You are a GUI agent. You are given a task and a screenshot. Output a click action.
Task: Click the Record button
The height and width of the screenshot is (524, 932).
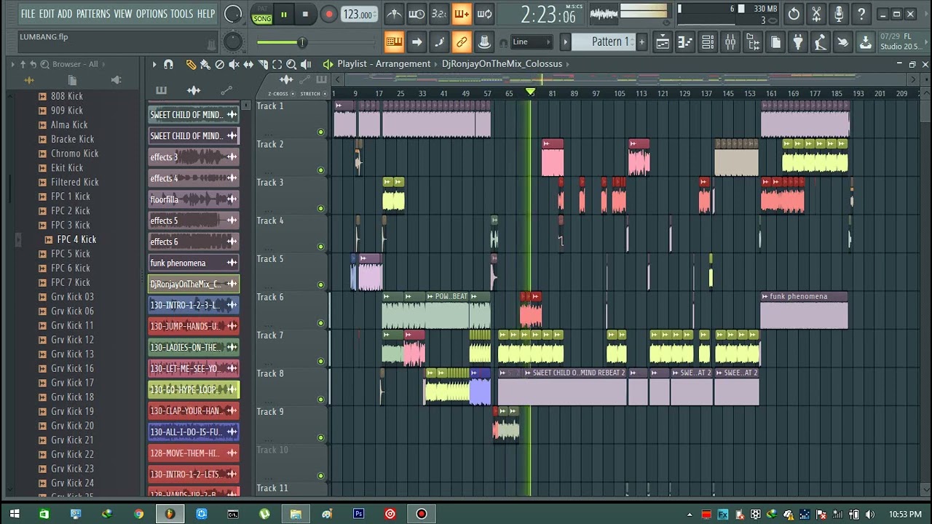click(328, 14)
